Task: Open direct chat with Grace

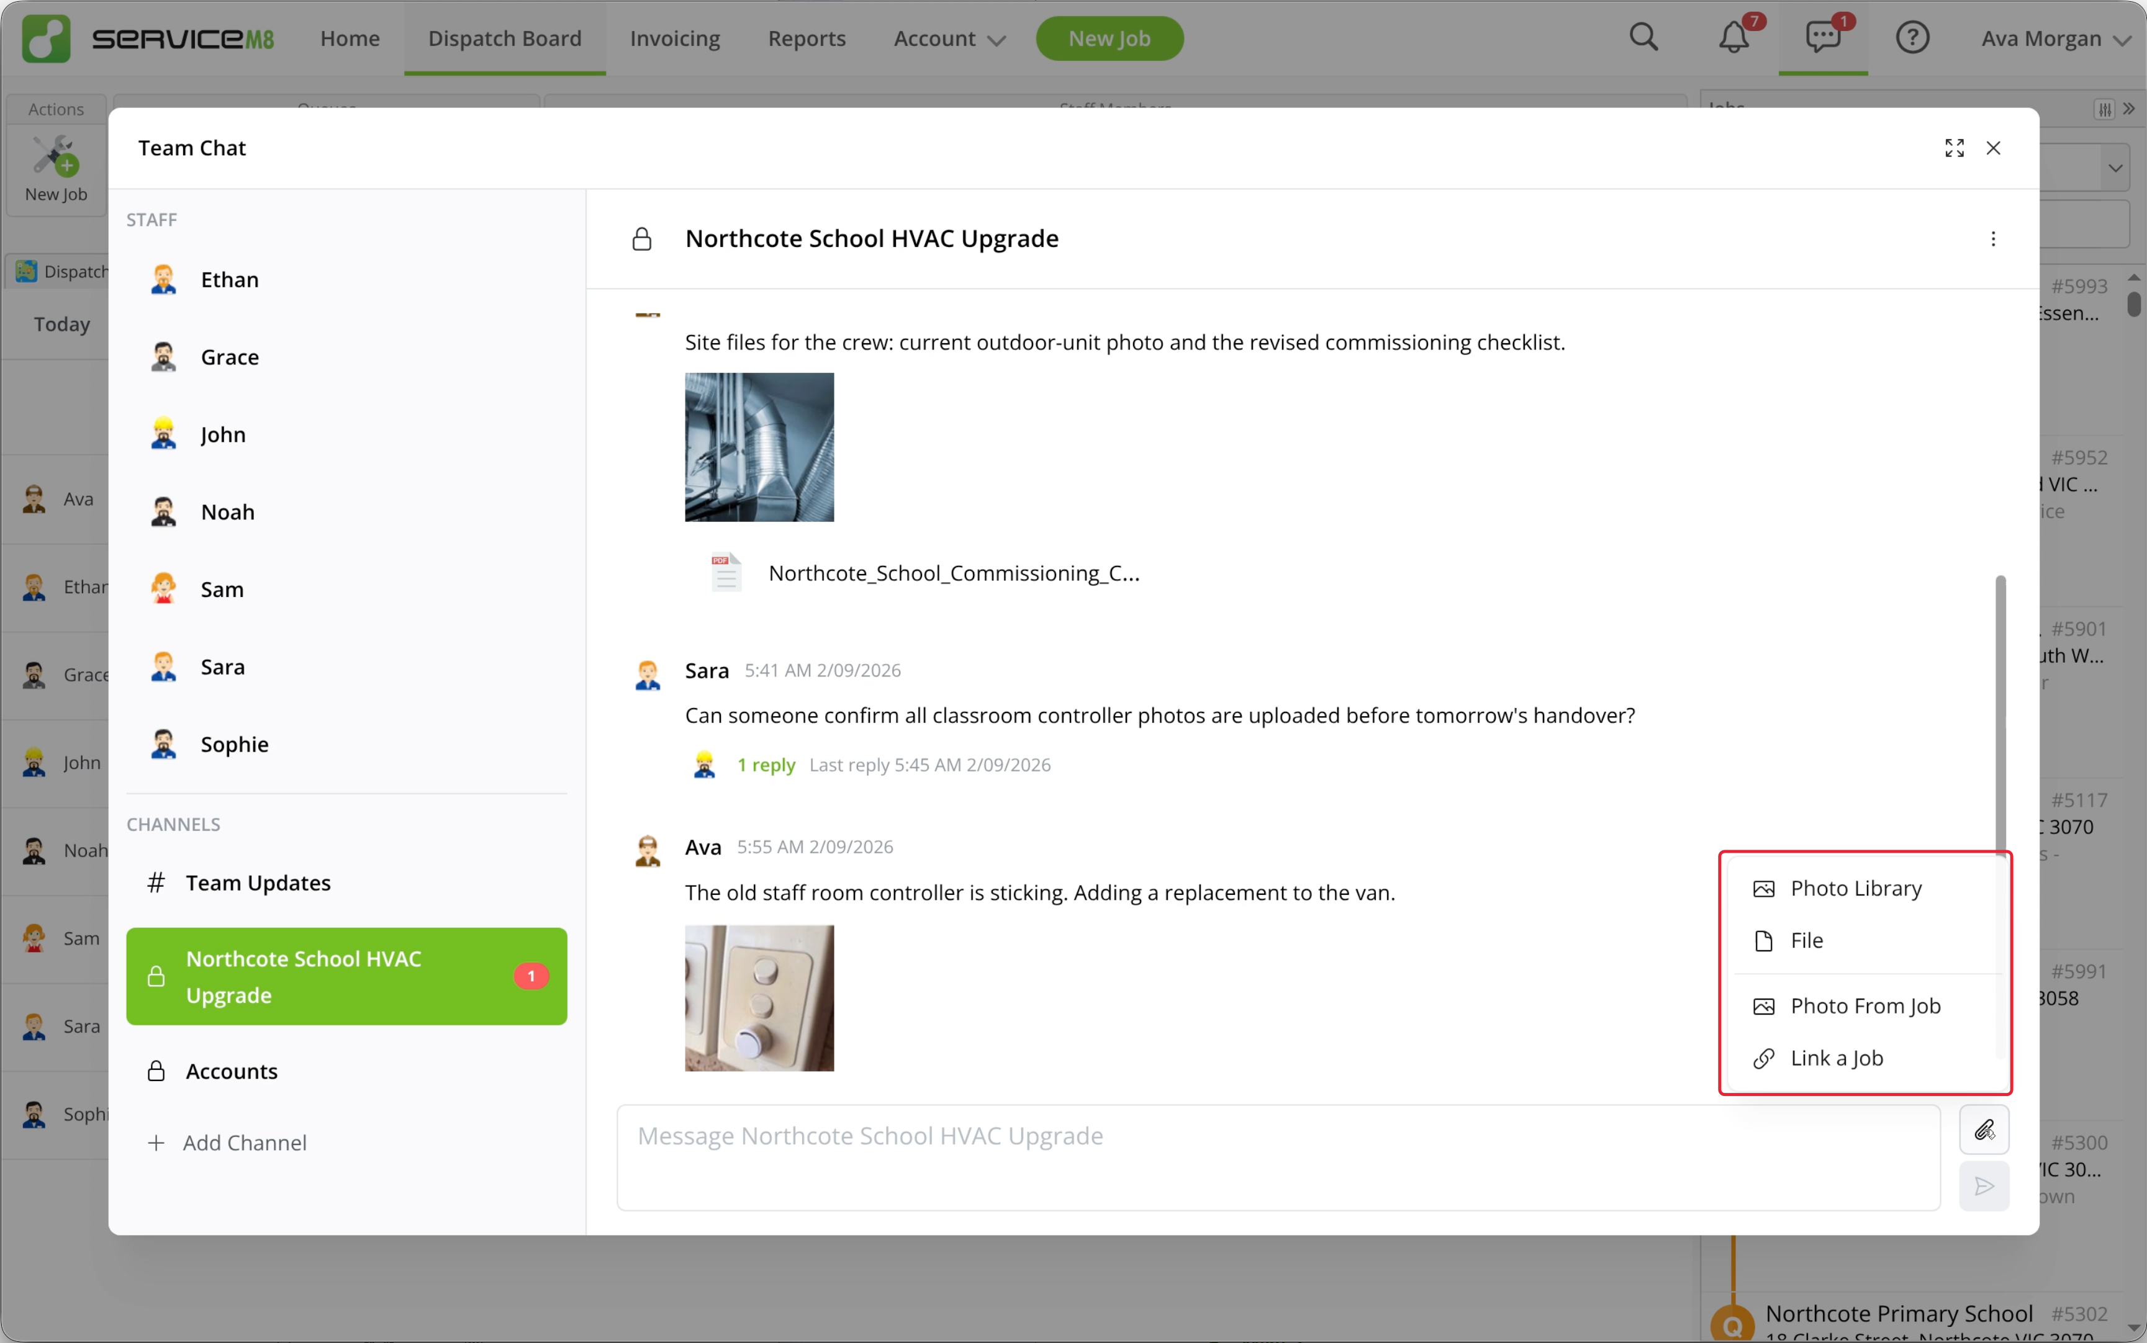Action: point(346,357)
